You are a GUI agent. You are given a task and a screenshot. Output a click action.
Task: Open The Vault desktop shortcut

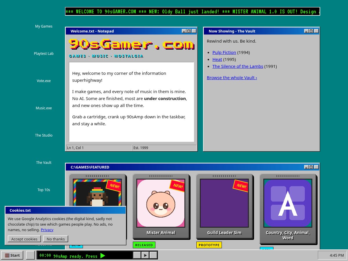tap(44, 162)
